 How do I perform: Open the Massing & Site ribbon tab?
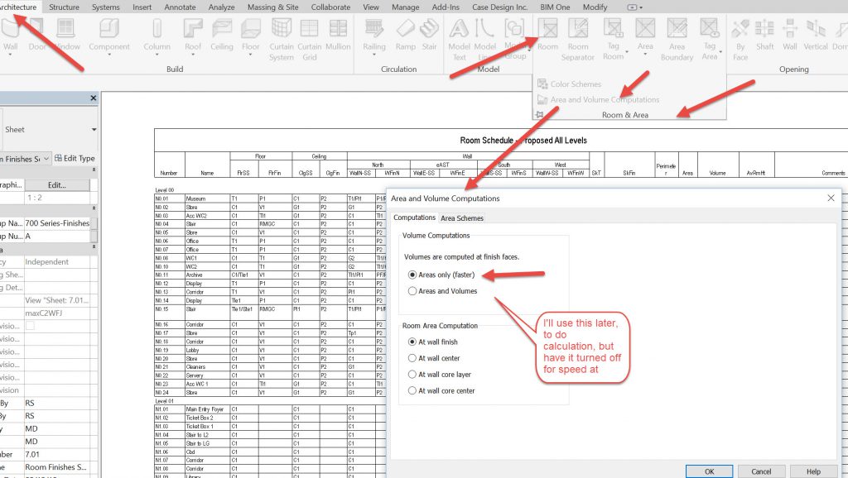click(x=272, y=7)
